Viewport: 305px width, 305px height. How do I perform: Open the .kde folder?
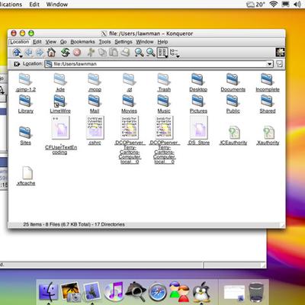(60, 82)
